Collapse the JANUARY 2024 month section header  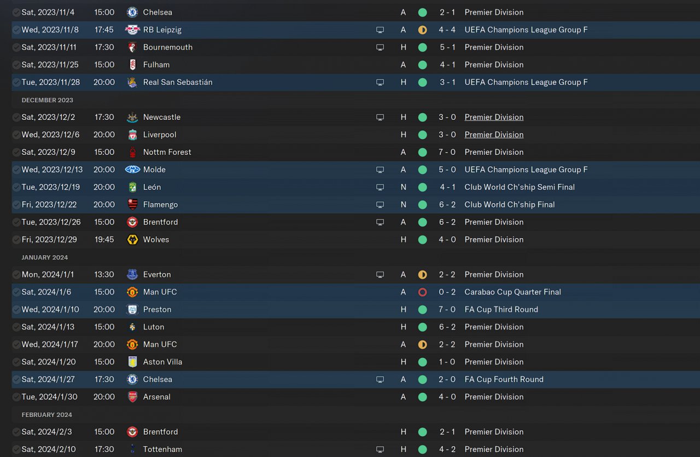(x=45, y=257)
